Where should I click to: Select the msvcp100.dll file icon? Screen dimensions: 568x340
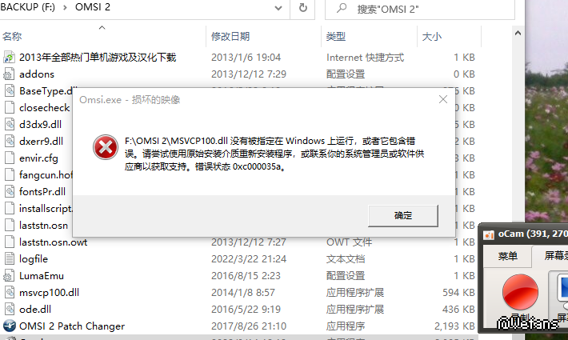[9, 292]
